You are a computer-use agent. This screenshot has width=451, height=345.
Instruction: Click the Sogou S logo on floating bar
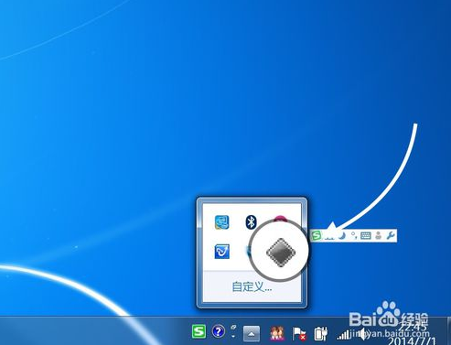317,235
